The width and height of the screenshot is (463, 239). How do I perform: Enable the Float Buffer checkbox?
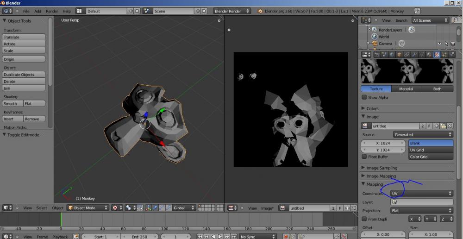coord(364,157)
